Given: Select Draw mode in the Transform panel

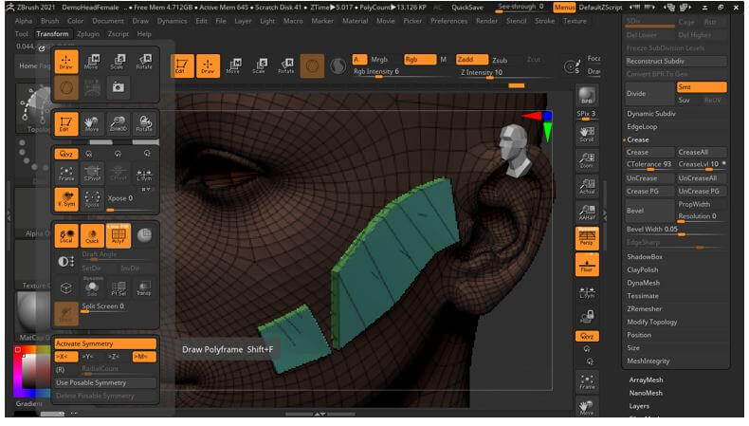Looking at the screenshot, I should pos(66,62).
